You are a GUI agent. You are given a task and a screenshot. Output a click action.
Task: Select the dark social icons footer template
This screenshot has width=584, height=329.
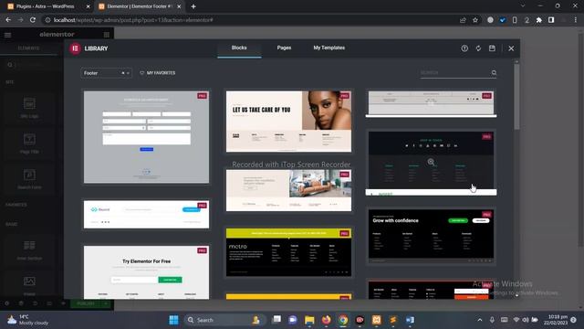pyautogui.click(x=431, y=162)
